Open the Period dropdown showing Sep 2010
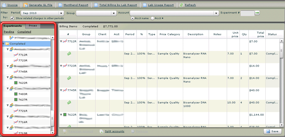Viewport: 285px width, 137px height. click(x=61, y=13)
